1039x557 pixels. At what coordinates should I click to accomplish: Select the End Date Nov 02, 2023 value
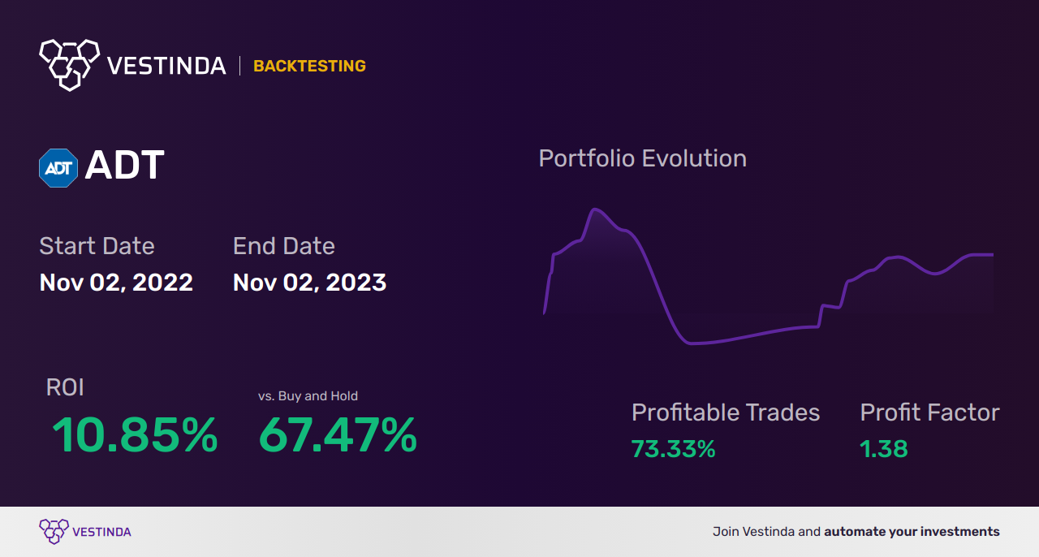tap(309, 283)
